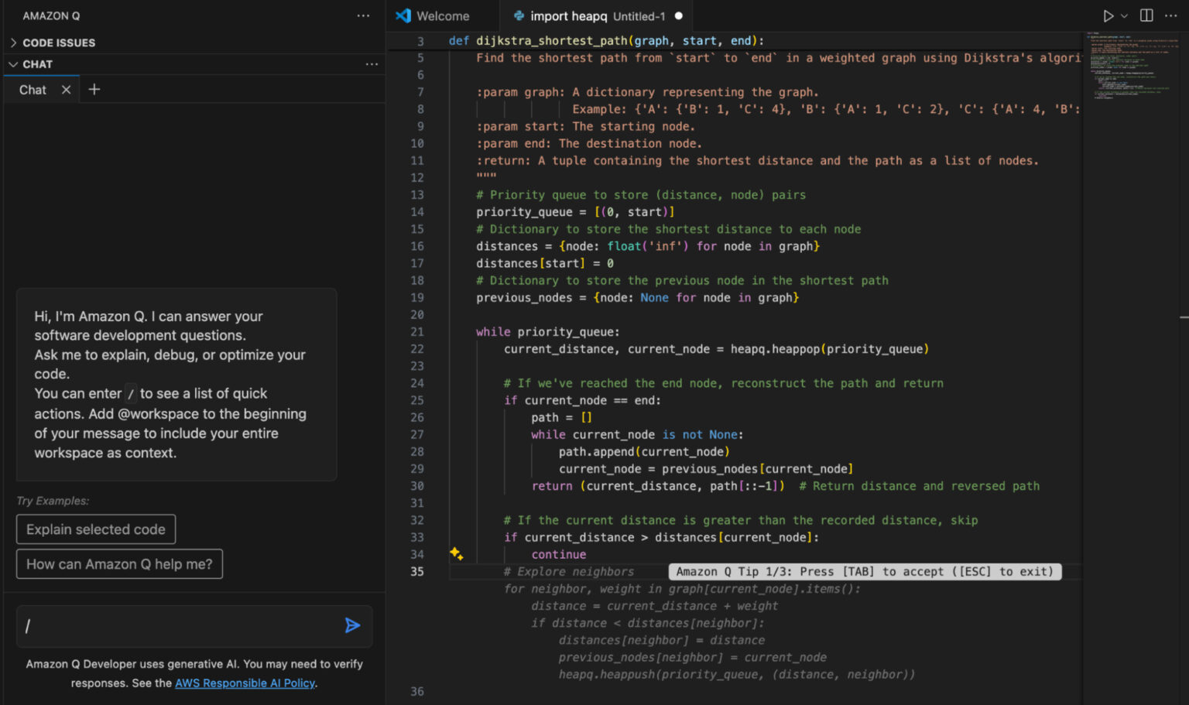This screenshot has height=705, width=1189.
Task: Click the Explain selected code button
Action: 95,529
